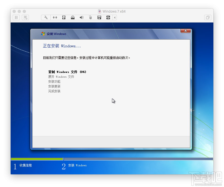Click the network adapter icon in toolbar
Image resolution: width=224 pixels, height=187 pixels.
point(55,17)
